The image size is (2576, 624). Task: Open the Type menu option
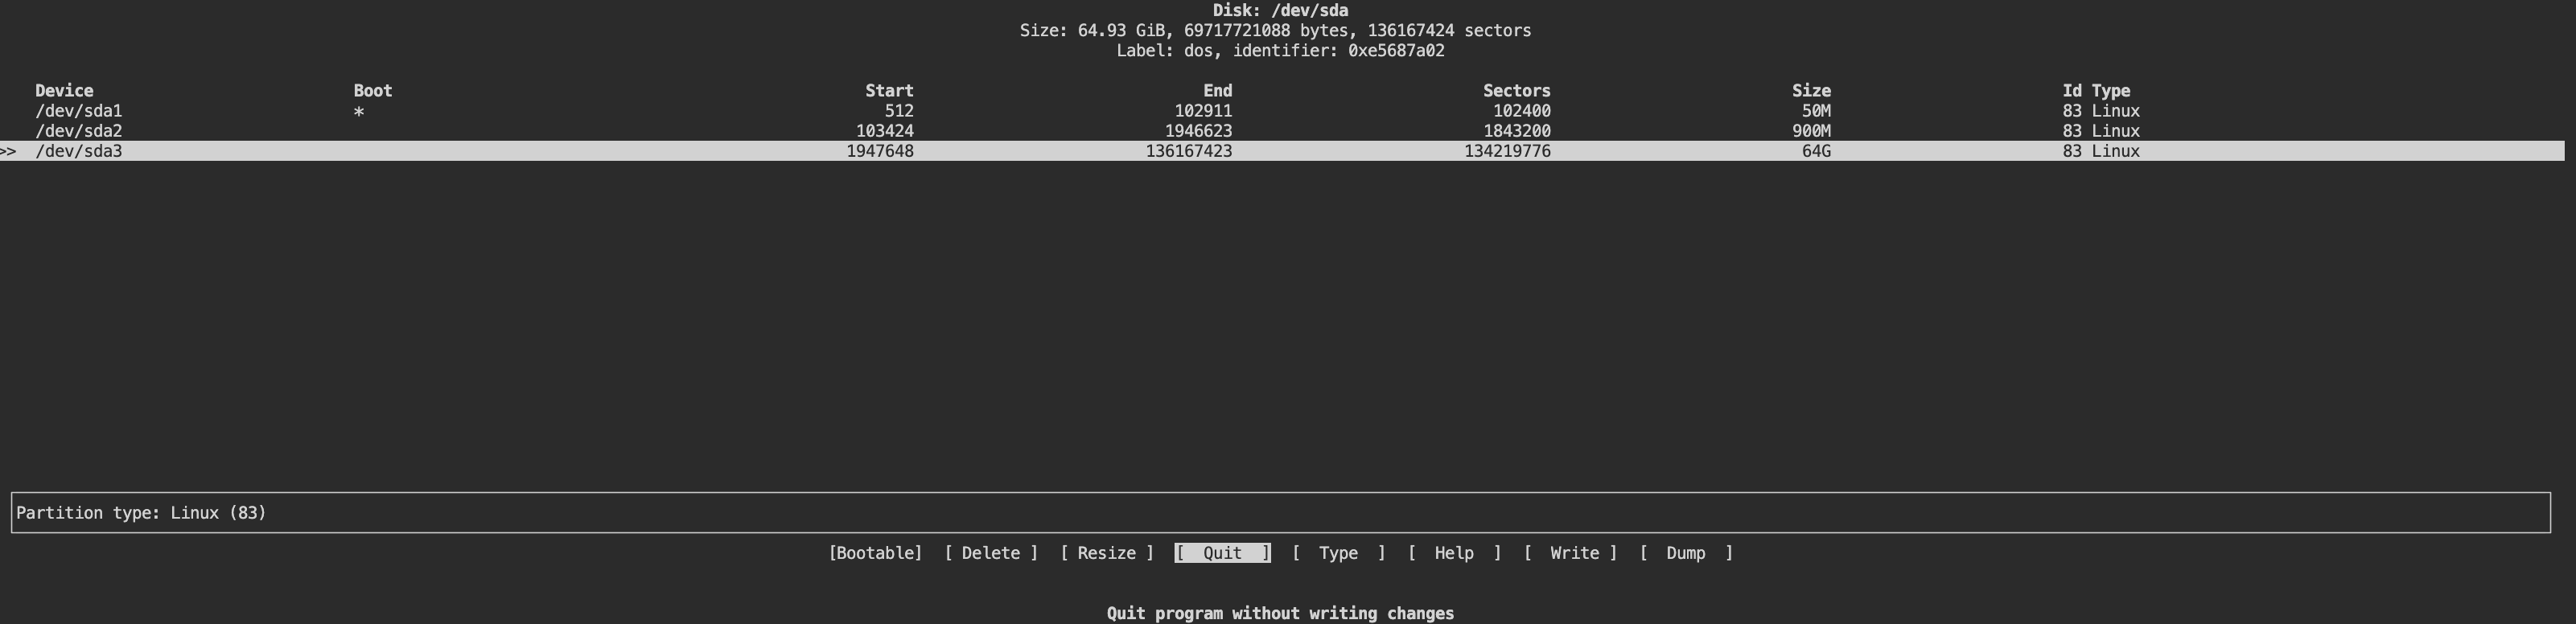click(x=1338, y=553)
